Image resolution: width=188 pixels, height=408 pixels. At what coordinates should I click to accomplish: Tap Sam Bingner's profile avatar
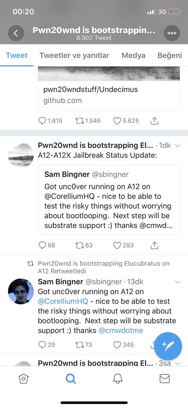click(x=21, y=292)
